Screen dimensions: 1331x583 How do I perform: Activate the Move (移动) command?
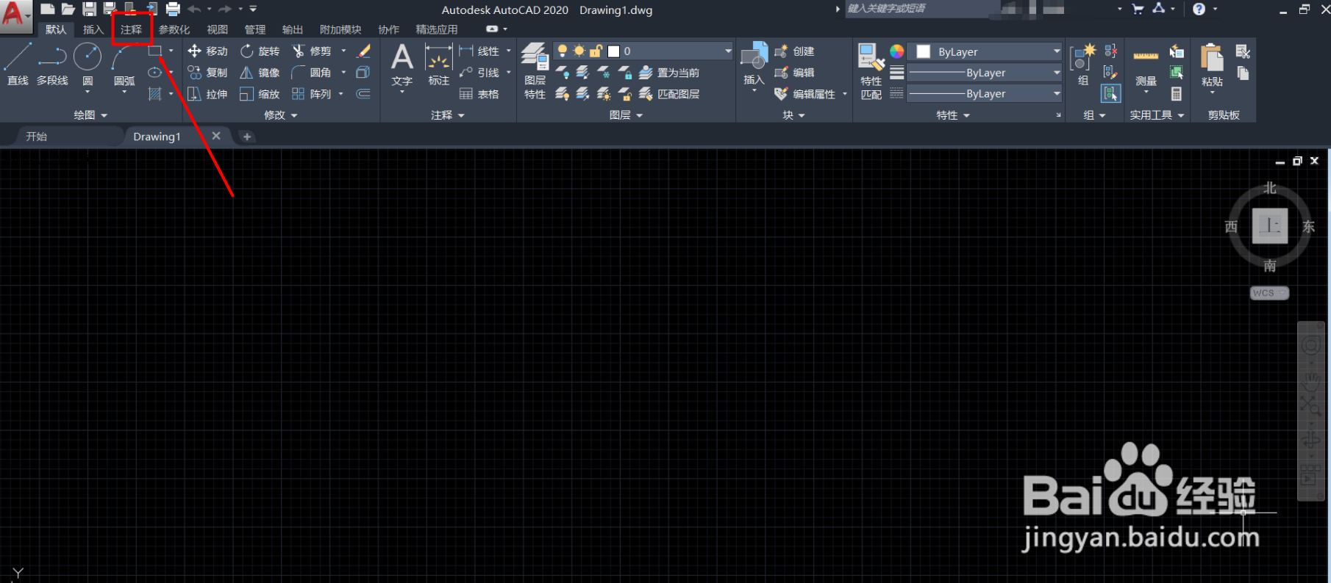tap(208, 51)
